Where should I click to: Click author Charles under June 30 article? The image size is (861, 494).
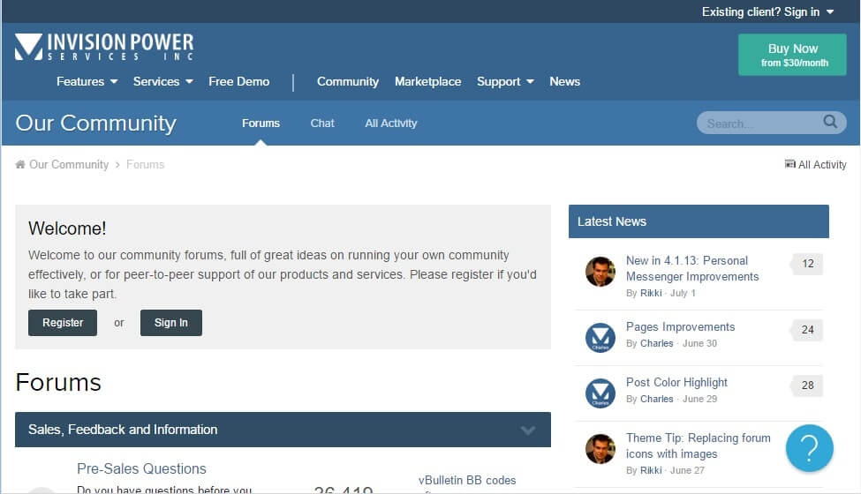(x=657, y=343)
